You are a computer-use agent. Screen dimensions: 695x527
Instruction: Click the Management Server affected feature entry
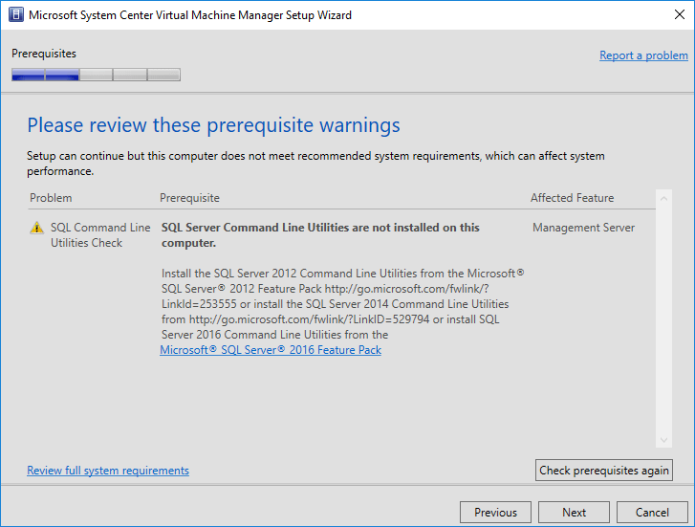click(x=583, y=228)
